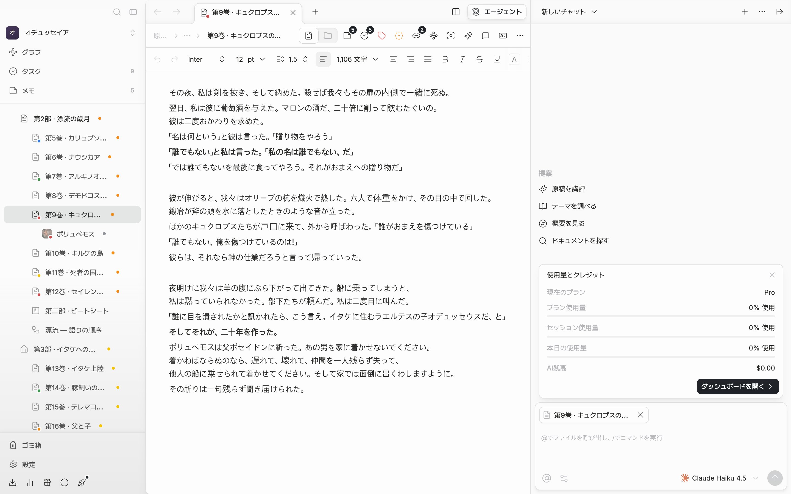Open the 1,106 文字 count dropdown

click(357, 60)
